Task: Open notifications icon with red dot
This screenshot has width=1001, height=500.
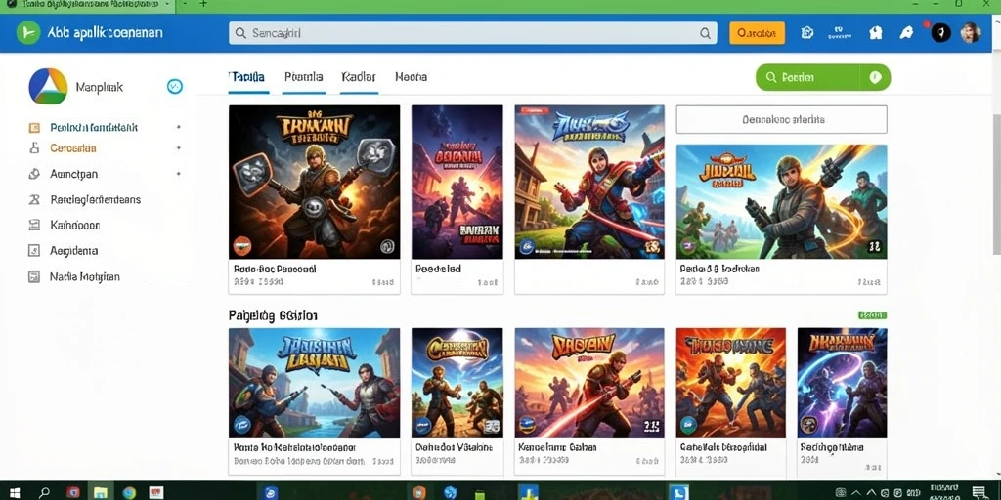Action: coord(906,32)
